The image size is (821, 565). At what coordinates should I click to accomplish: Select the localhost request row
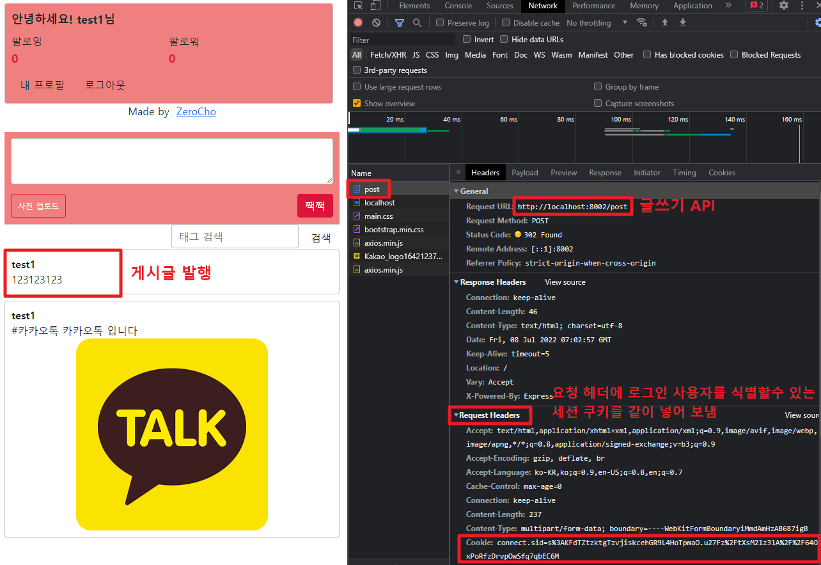pyautogui.click(x=399, y=203)
